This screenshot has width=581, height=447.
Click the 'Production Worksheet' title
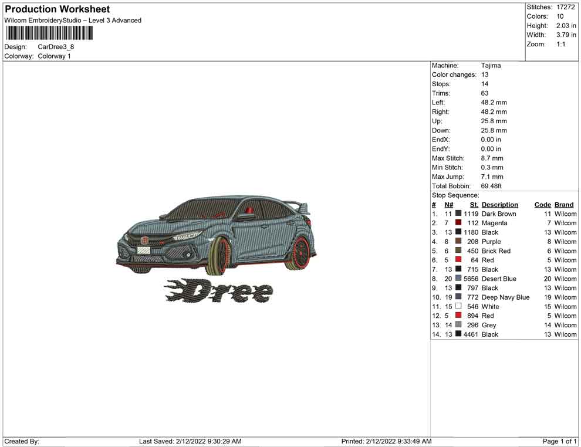coord(58,9)
